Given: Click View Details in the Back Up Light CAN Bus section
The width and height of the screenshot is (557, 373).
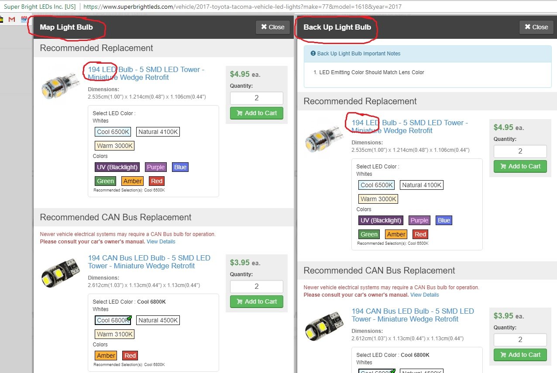Looking at the screenshot, I should click(x=425, y=295).
